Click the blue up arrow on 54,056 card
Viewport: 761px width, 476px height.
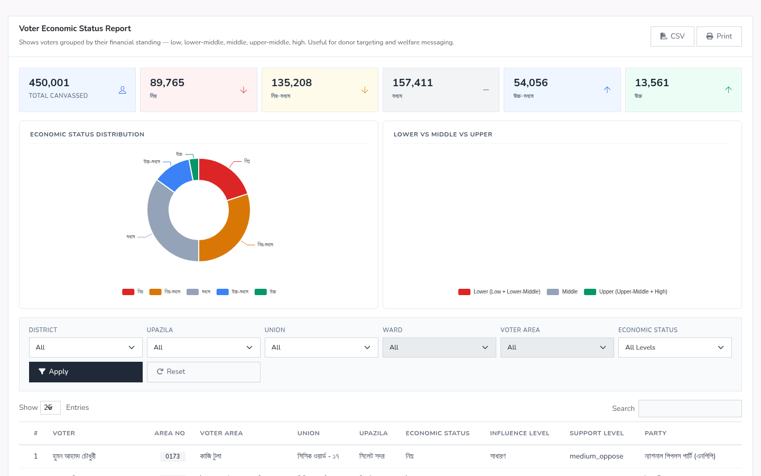point(607,90)
